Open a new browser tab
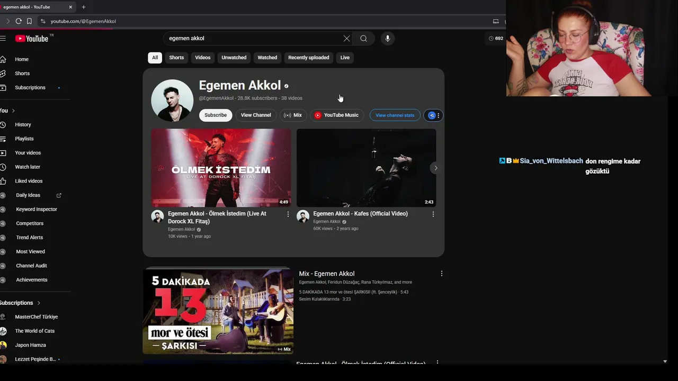This screenshot has height=381, width=678. (x=83, y=7)
